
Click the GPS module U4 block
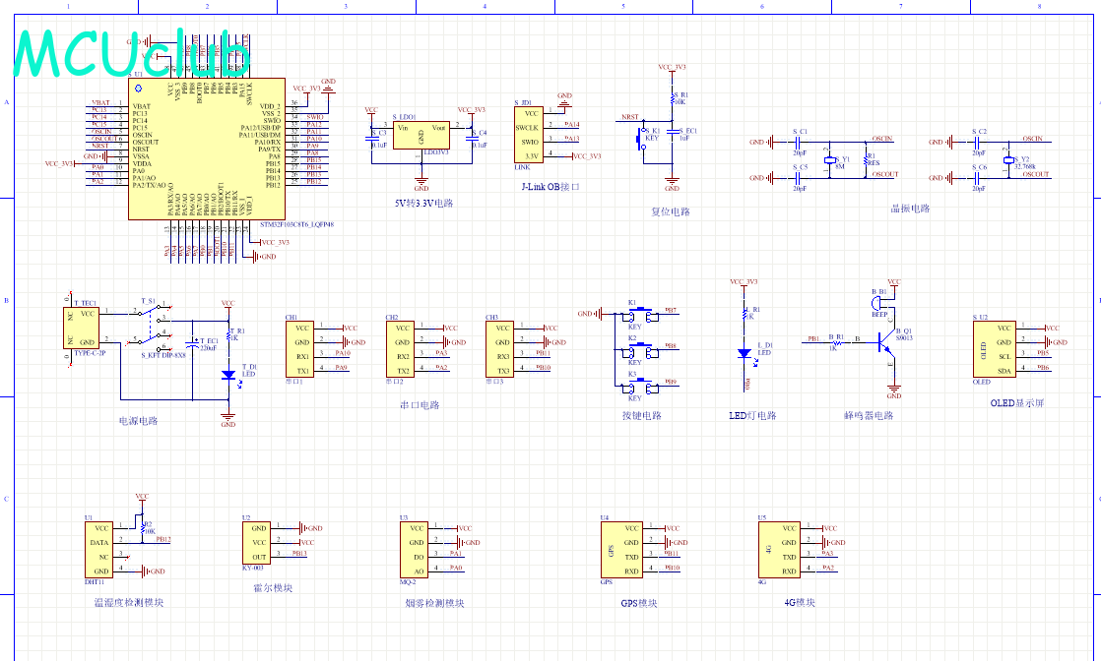pos(621,550)
